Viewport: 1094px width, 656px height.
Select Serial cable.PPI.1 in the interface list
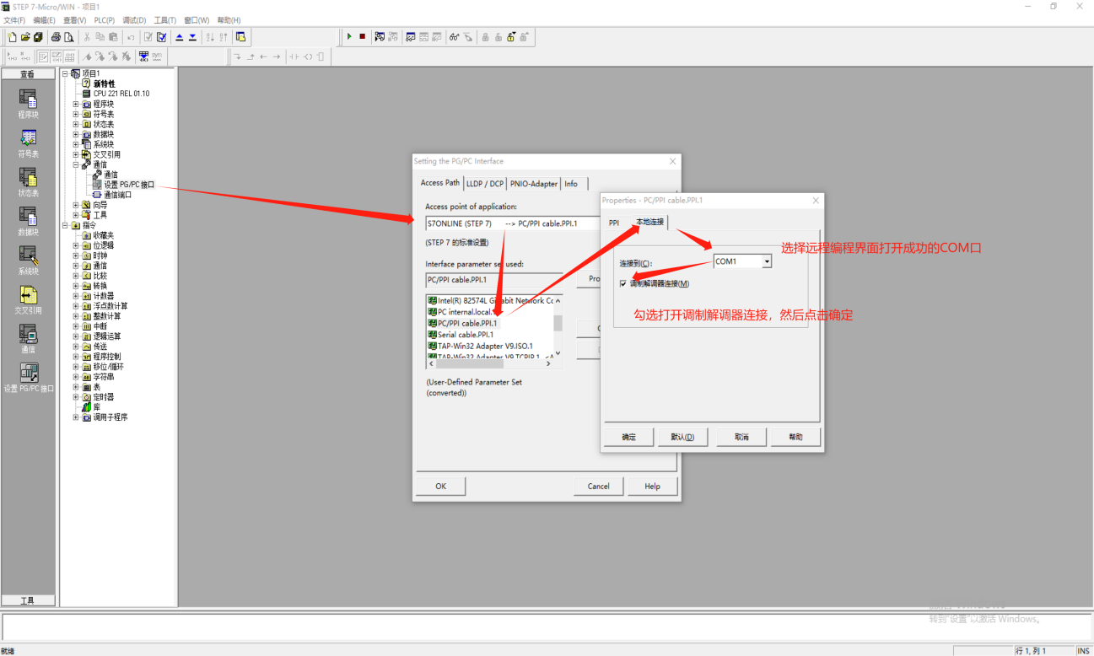465,335
